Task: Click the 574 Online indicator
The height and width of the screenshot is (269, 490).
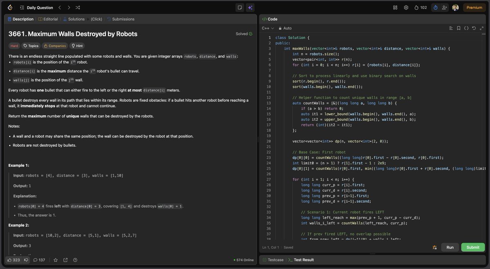Action: (x=243, y=260)
